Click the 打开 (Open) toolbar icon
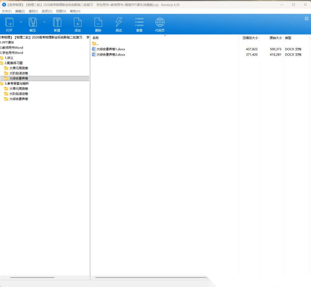 [10, 22]
